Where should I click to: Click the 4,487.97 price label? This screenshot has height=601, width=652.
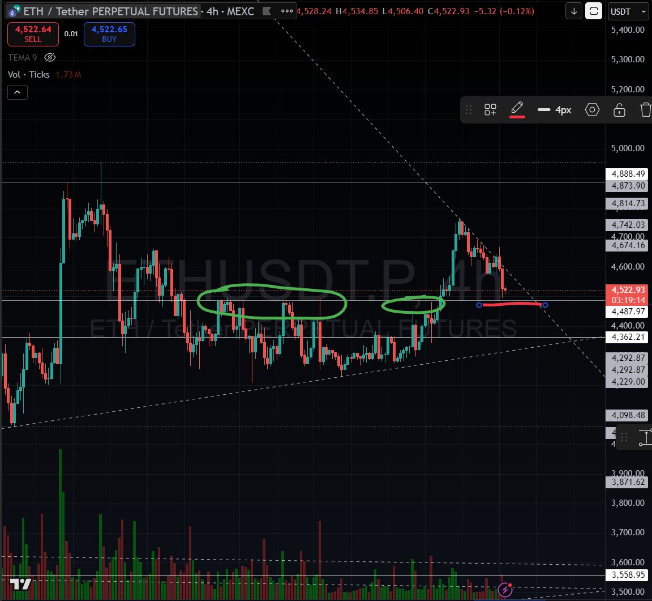[x=628, y=312]
